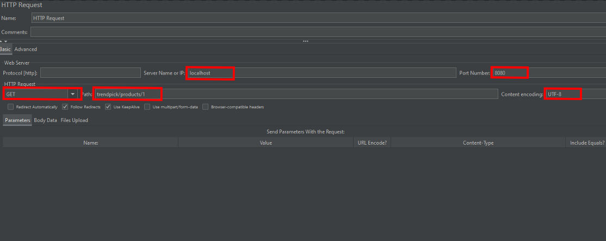Click the Content-Type column header
Screen dimensions: 606x241
[478, 143]
